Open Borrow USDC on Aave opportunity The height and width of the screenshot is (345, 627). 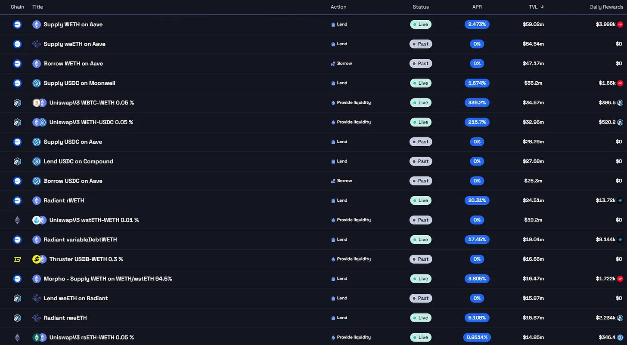(73, 181)
